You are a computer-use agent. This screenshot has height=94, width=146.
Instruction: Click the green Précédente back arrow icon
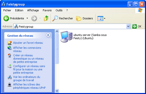click(x=6, y=18)
